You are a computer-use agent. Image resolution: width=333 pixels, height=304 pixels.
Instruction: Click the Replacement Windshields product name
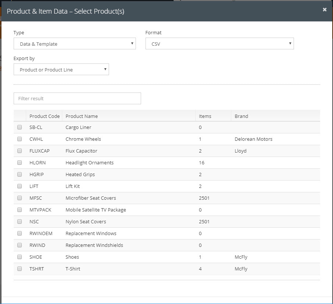pyautogui.click(x=94, y=245)
